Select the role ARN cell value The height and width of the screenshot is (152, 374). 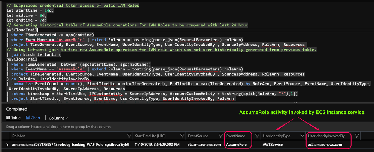click(71, 145)
